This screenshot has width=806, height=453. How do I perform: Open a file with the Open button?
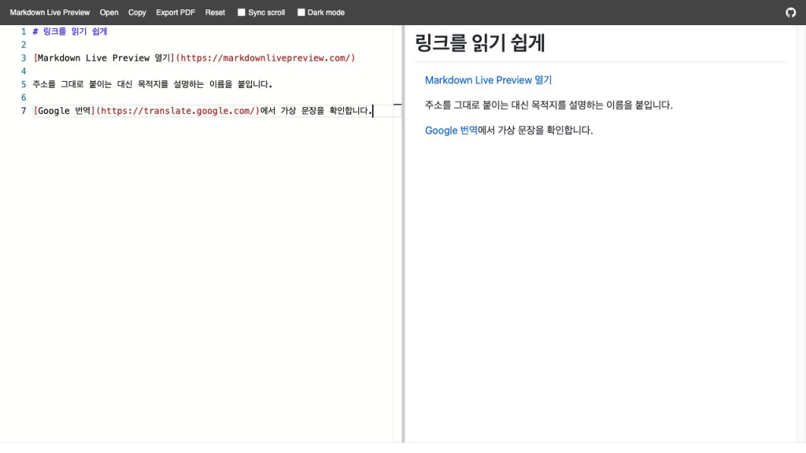(x=109, y=13)
